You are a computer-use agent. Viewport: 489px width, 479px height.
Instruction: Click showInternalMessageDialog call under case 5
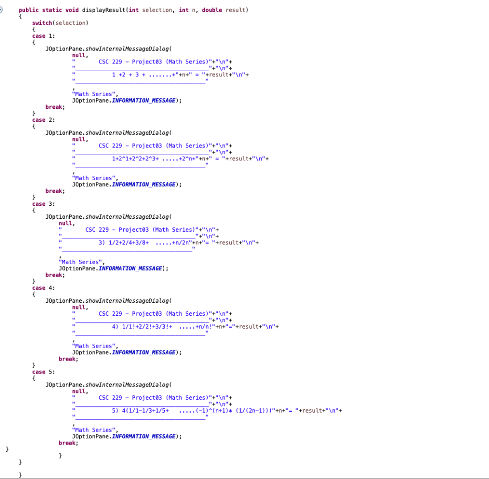click(127, 385)
